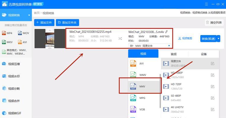Edit output filename with the pencil icon
Viewport: 226px width, 118px height.
click(167, 32)
